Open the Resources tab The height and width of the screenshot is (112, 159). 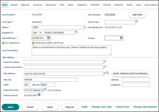point(51,5)
